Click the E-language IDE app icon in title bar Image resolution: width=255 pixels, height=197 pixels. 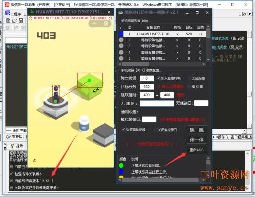(x=7, y=4)
